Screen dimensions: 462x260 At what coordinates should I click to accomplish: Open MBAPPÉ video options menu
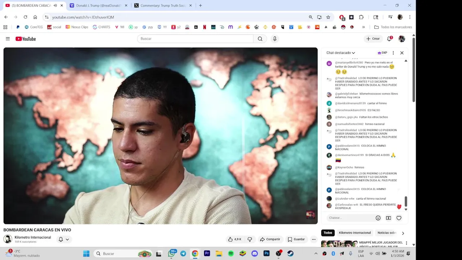pyautogui.click(x=406, y=243)
